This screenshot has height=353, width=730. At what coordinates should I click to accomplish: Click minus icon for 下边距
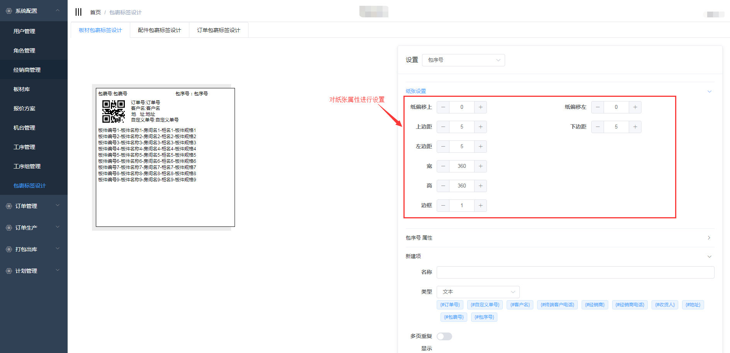click(x=597, y=127)
